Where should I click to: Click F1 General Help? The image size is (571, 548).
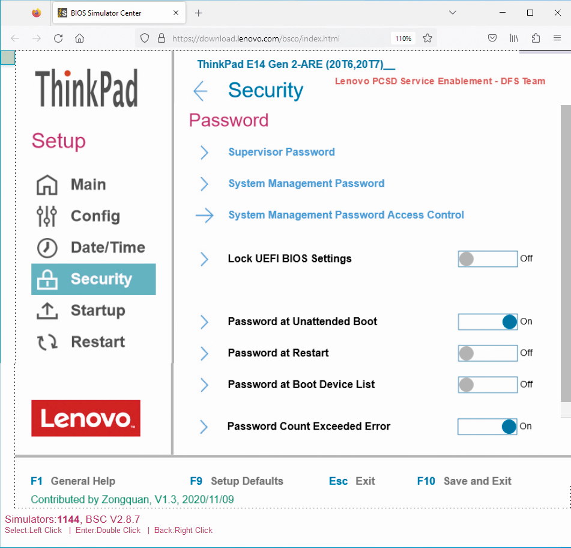73,481
